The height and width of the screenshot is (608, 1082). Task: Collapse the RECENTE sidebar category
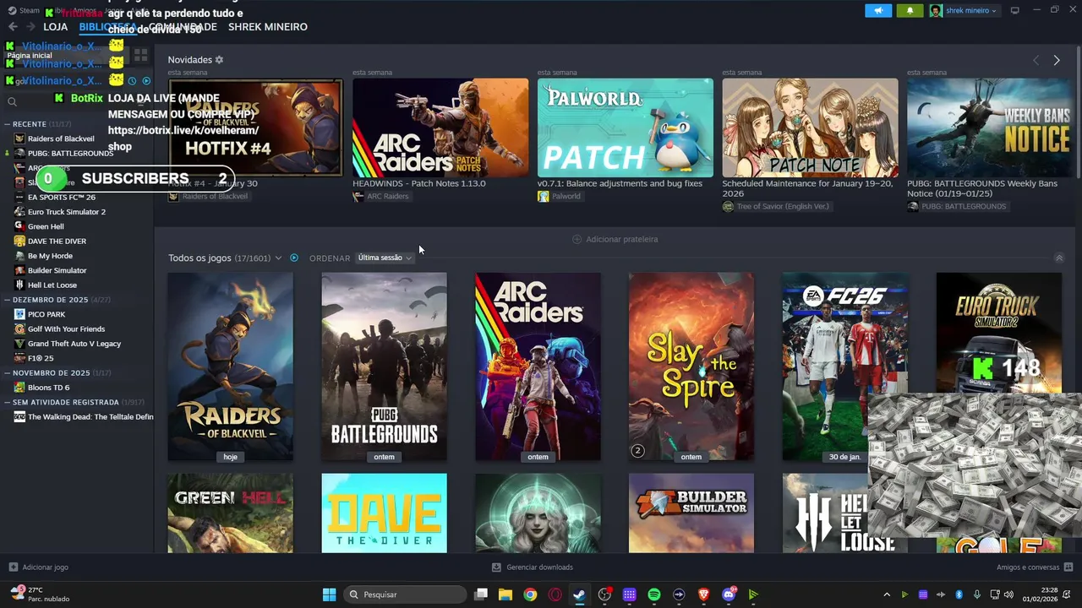click(x=8, y=124)
